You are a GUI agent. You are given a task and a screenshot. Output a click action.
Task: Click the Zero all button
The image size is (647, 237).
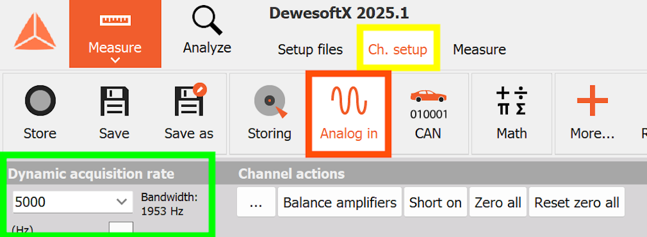(498, 202)
